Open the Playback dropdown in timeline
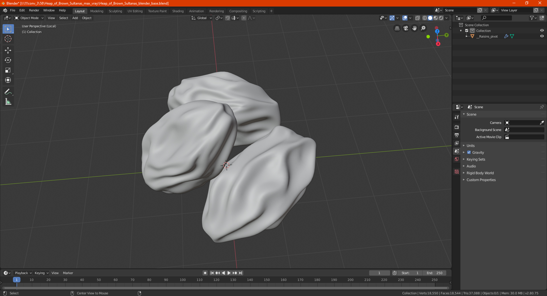Image resolution: width=547 pixels, height=296 pixels. 23,273
